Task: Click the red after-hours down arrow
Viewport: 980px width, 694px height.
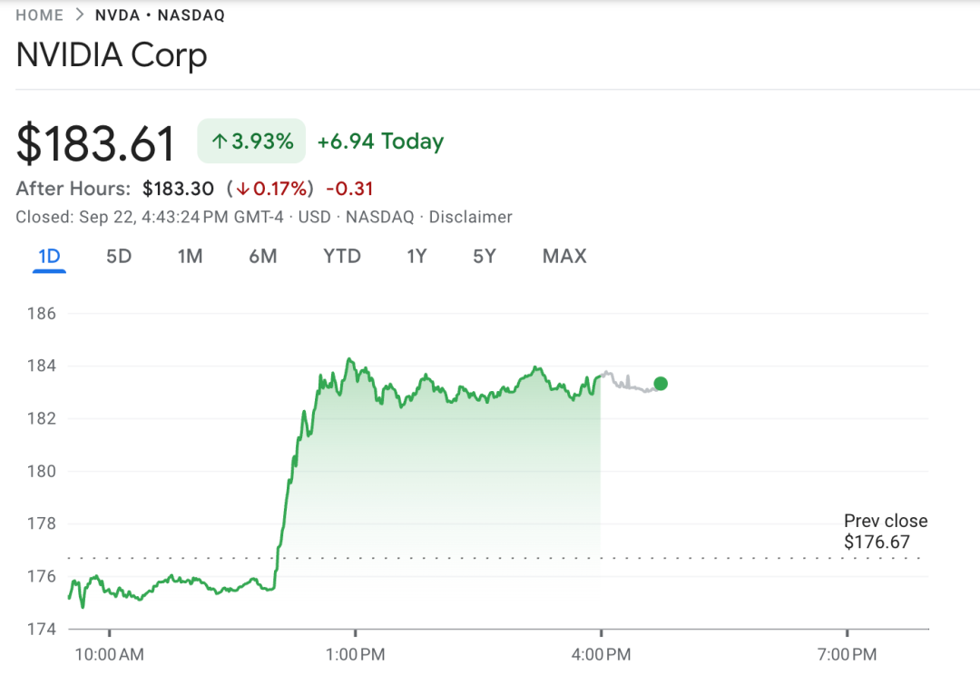Action: 243,189
